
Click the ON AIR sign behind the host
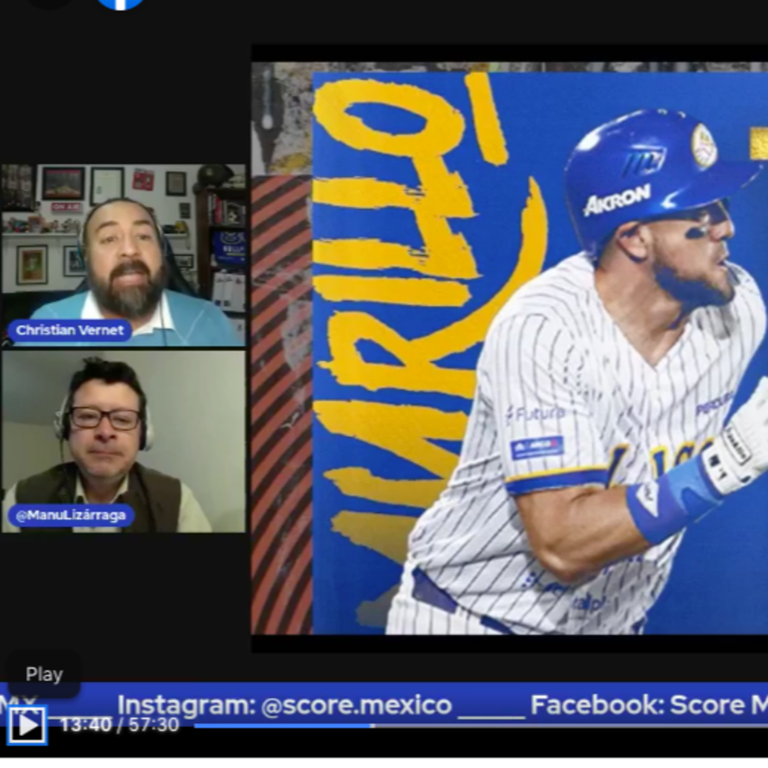(66, 207)
